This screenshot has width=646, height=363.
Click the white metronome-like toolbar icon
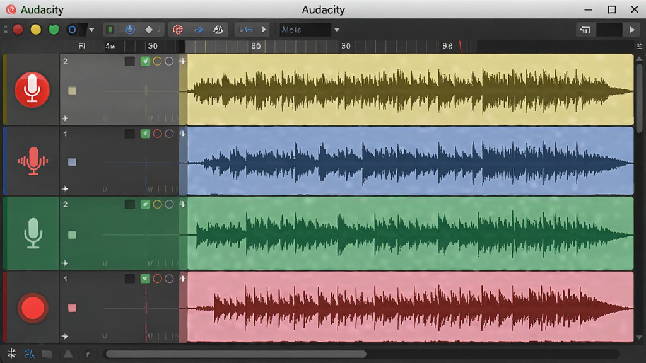pyautogui.click(x=218, y=30)
